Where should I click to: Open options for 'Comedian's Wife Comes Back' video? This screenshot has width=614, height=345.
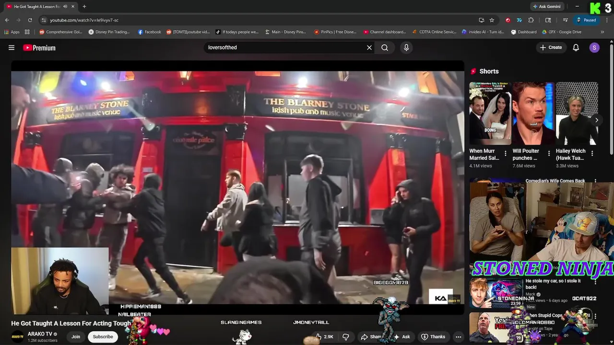point(595,182)
